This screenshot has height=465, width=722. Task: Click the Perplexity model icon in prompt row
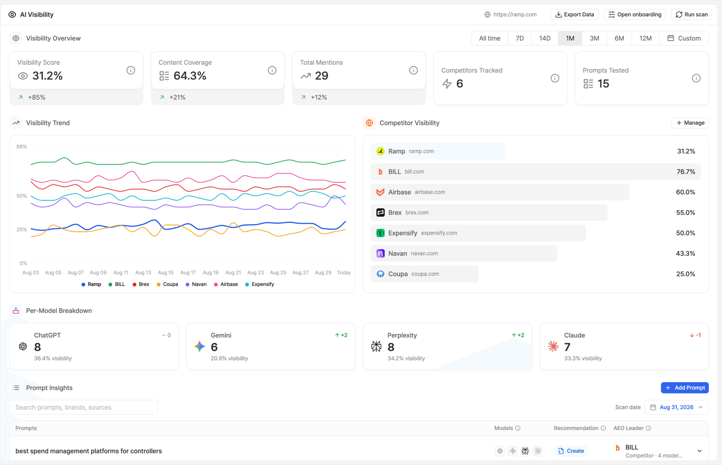tap(525, 451)
